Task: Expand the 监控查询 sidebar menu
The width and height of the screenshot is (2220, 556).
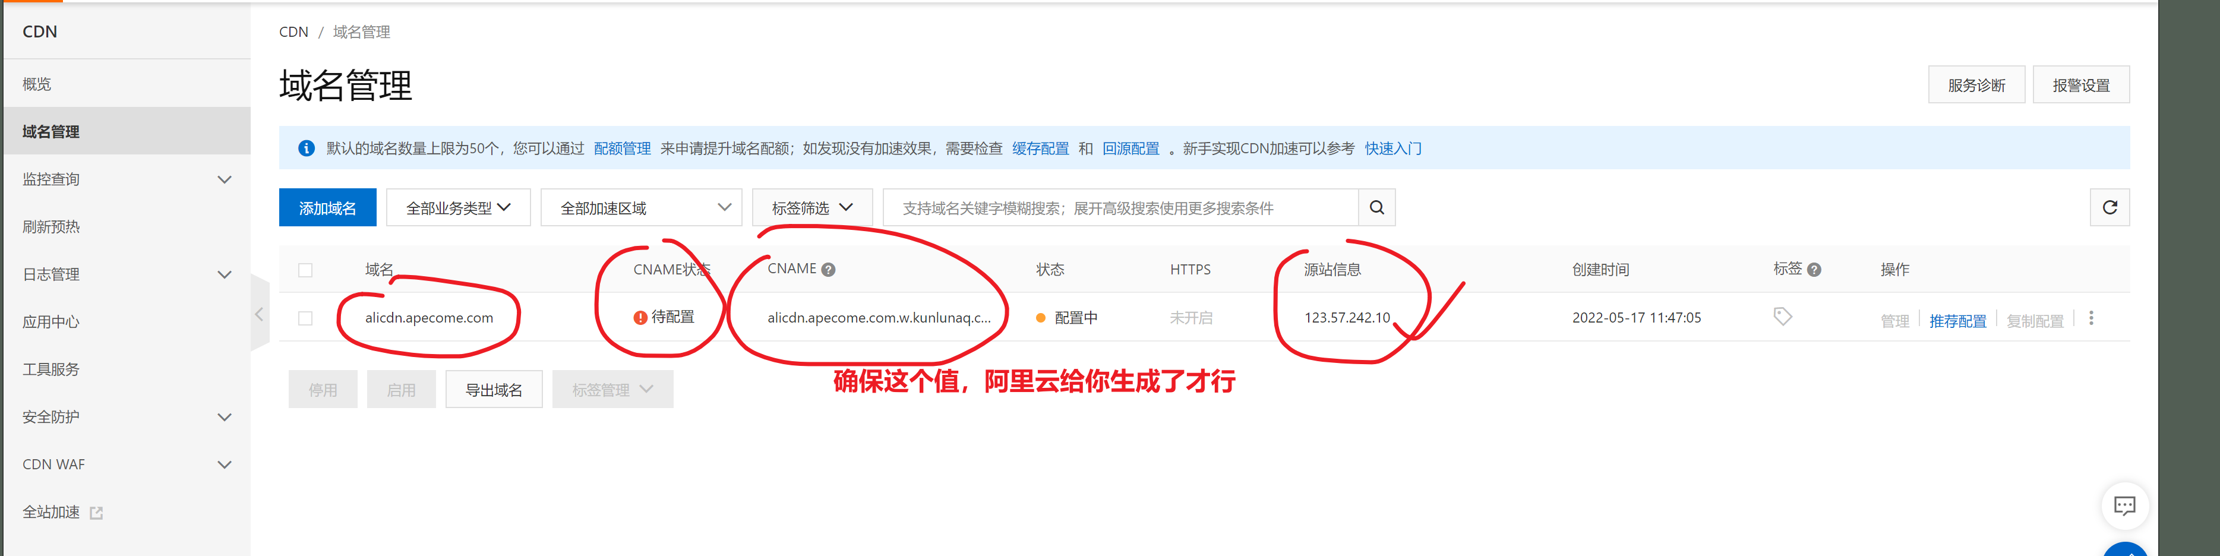Action: 128,179
